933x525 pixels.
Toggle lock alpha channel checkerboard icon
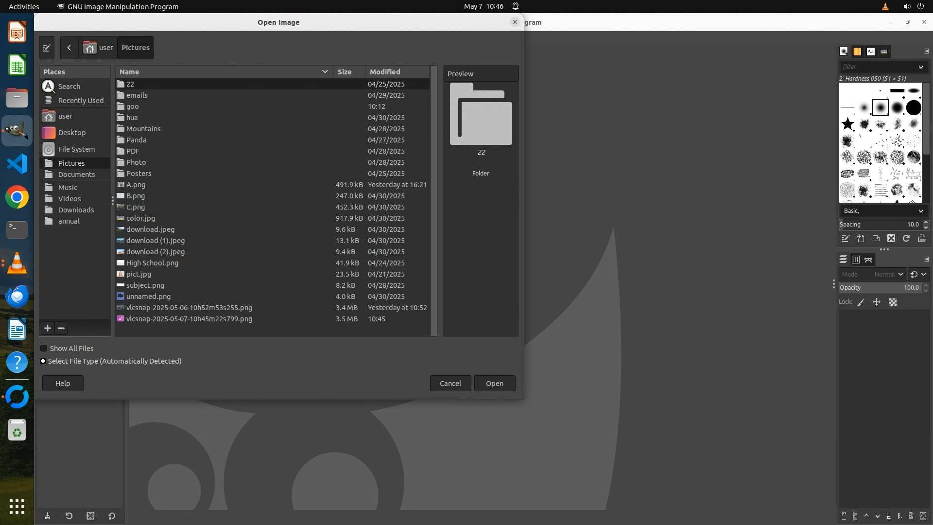pos(893,302)
